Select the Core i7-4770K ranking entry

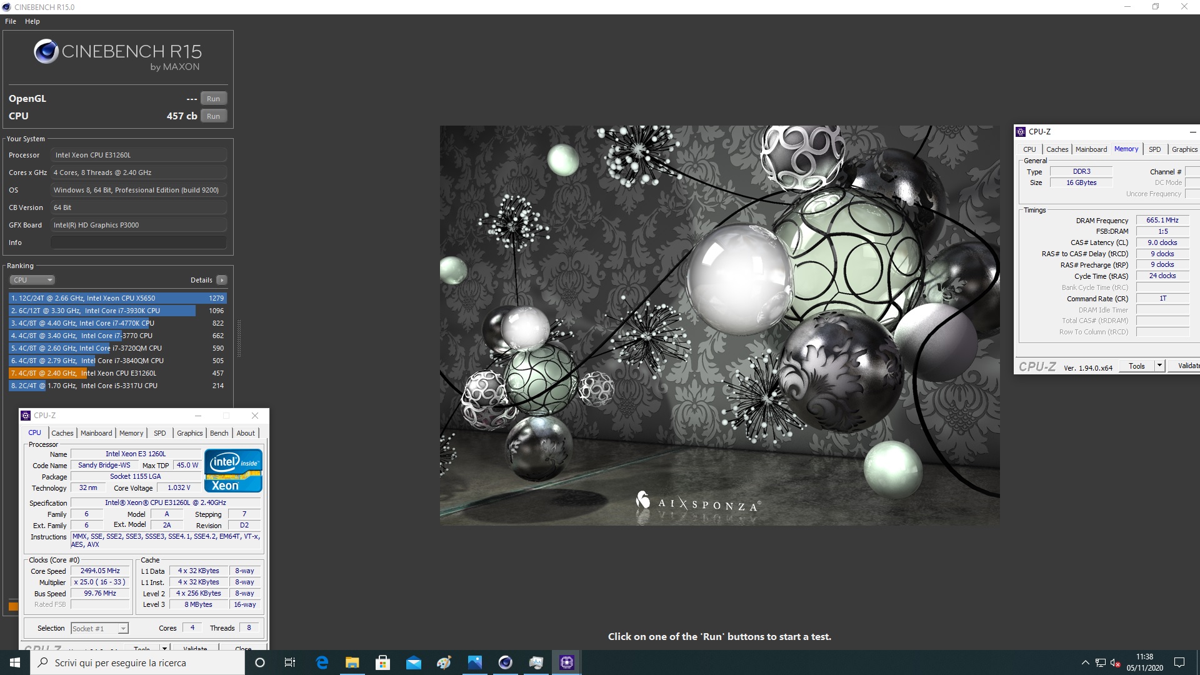point(117,323)
